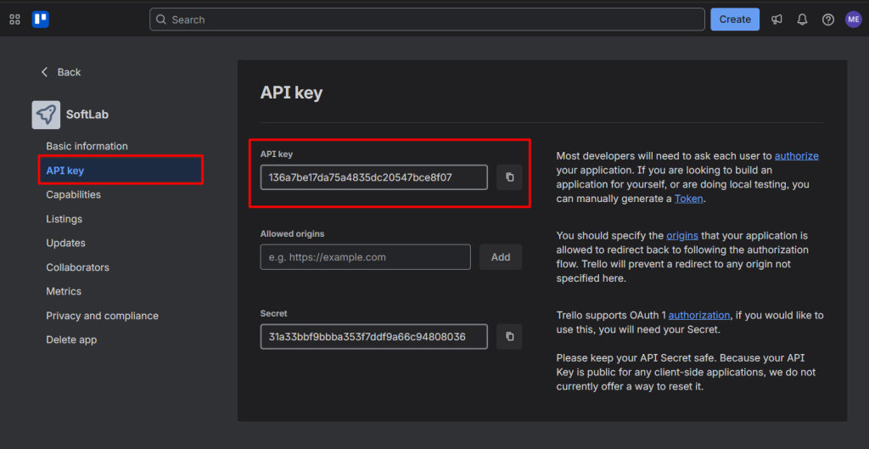Open Collaborators in the sidebar
The image size is (869, 449).
click(x=77, y=267)
